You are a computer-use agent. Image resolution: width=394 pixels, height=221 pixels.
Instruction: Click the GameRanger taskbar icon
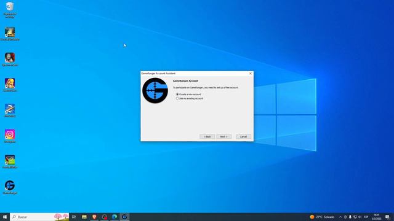click(124, 217)
